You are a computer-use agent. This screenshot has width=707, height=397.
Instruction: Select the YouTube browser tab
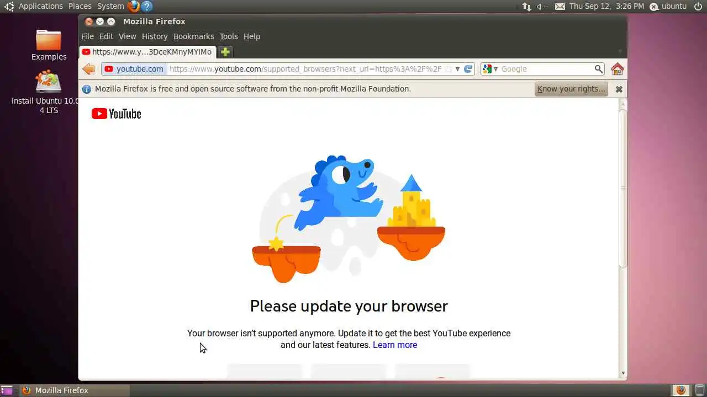click(x=147, y=52)
